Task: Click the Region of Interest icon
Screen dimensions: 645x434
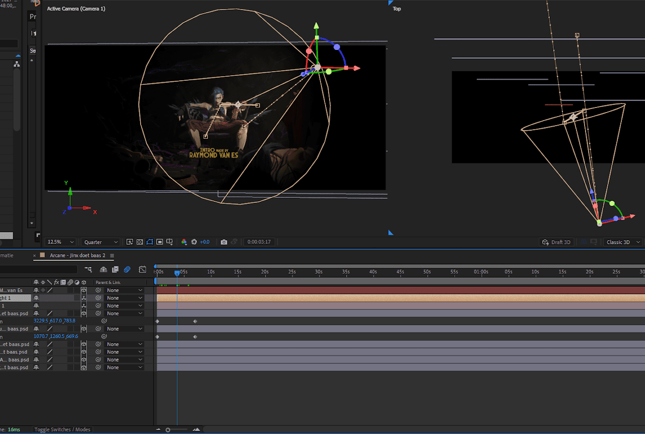Action: pyautogui.click(x=159, y=242)
